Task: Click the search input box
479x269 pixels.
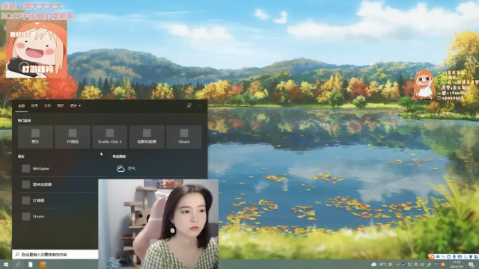Action: (55, 254)
